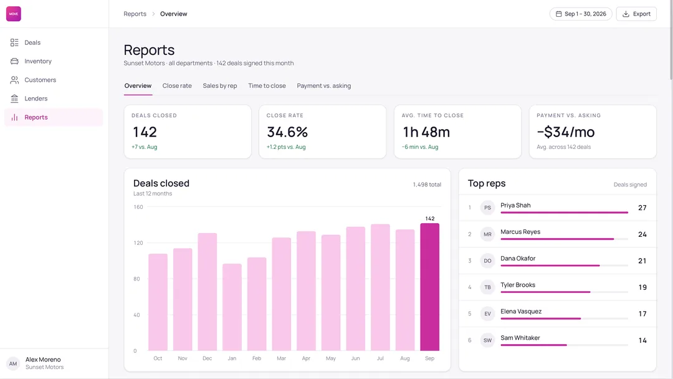Click the page vertical scrollbar
Image resolution: width=673 pixels, height=379 pixels.
tap(671, 40)
